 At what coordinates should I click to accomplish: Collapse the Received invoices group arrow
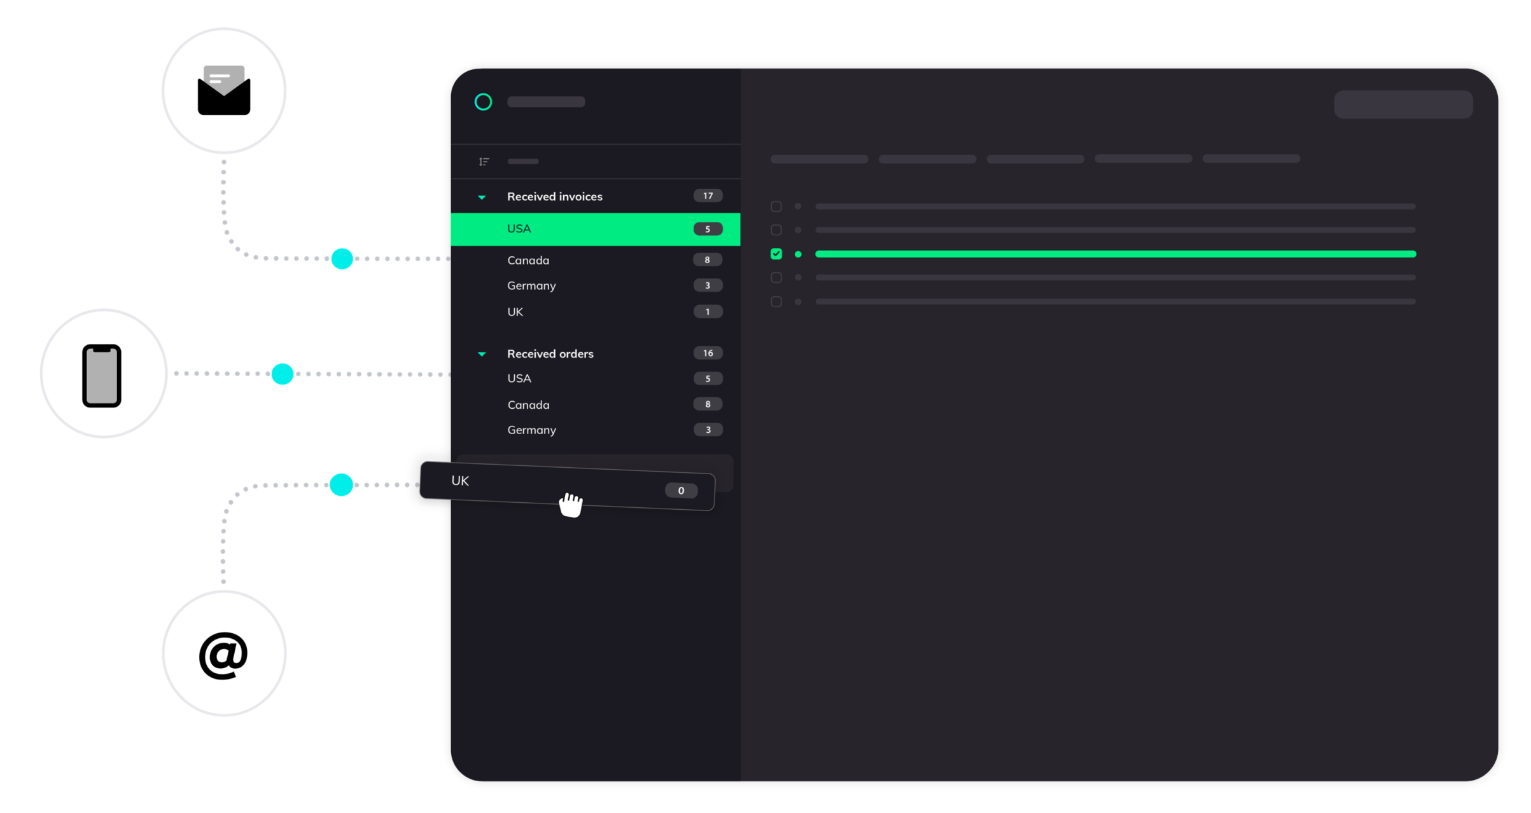point(482,197)
